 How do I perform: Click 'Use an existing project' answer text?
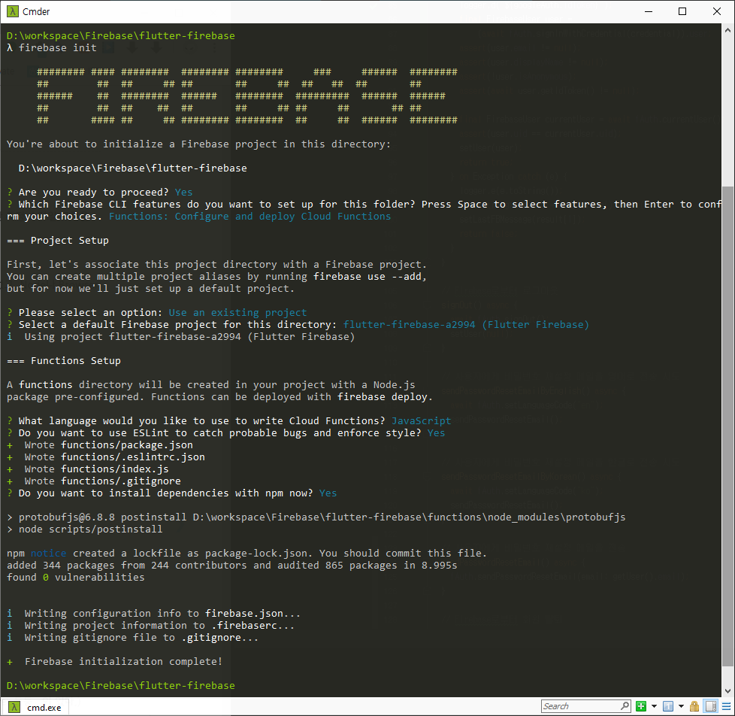pos(237,312)
